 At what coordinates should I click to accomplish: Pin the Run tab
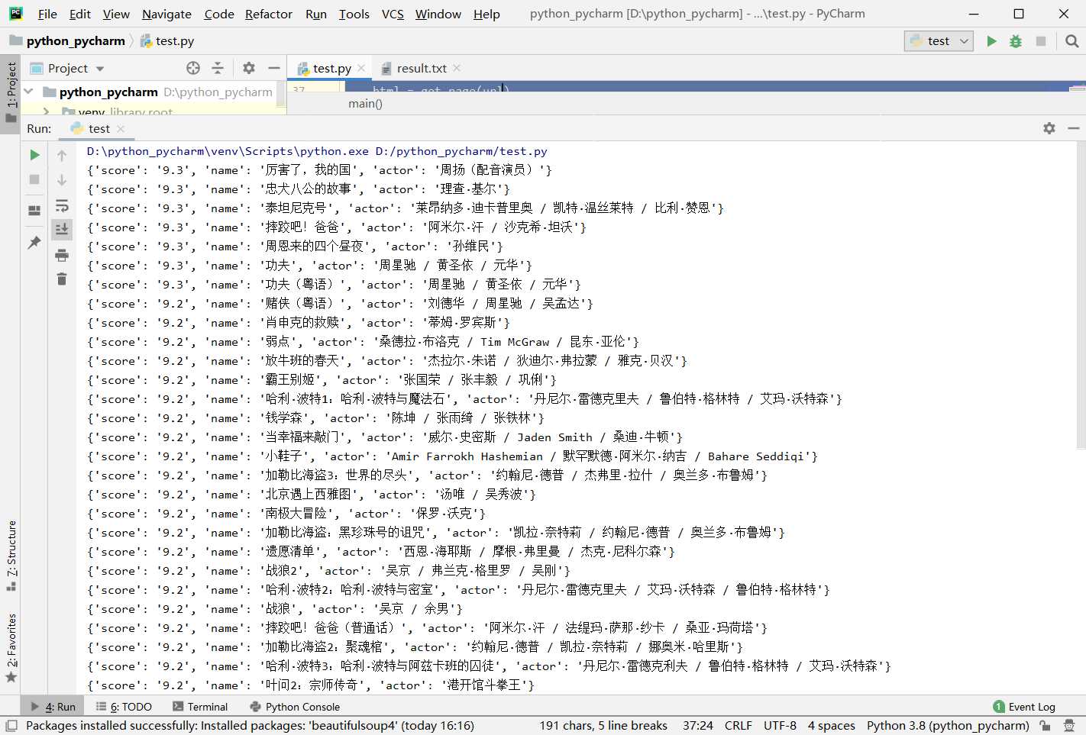click(34, 242)
